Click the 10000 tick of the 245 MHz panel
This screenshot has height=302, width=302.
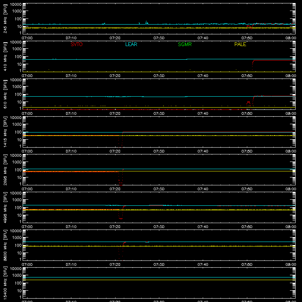click(x=16, y=5)
